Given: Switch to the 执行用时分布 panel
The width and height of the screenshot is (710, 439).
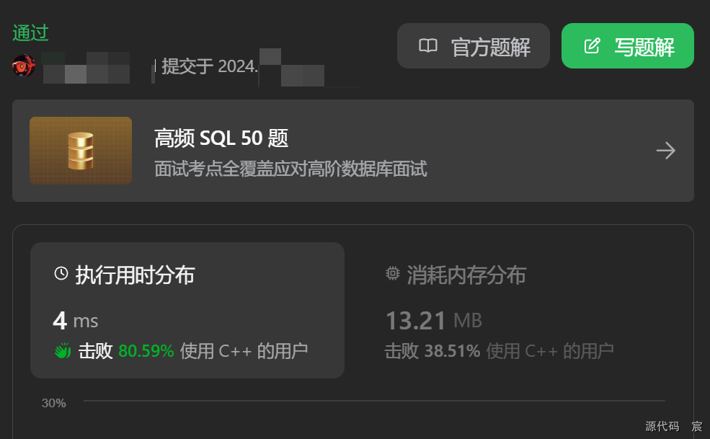Looking at the screenshot, I should pos(133,274).
